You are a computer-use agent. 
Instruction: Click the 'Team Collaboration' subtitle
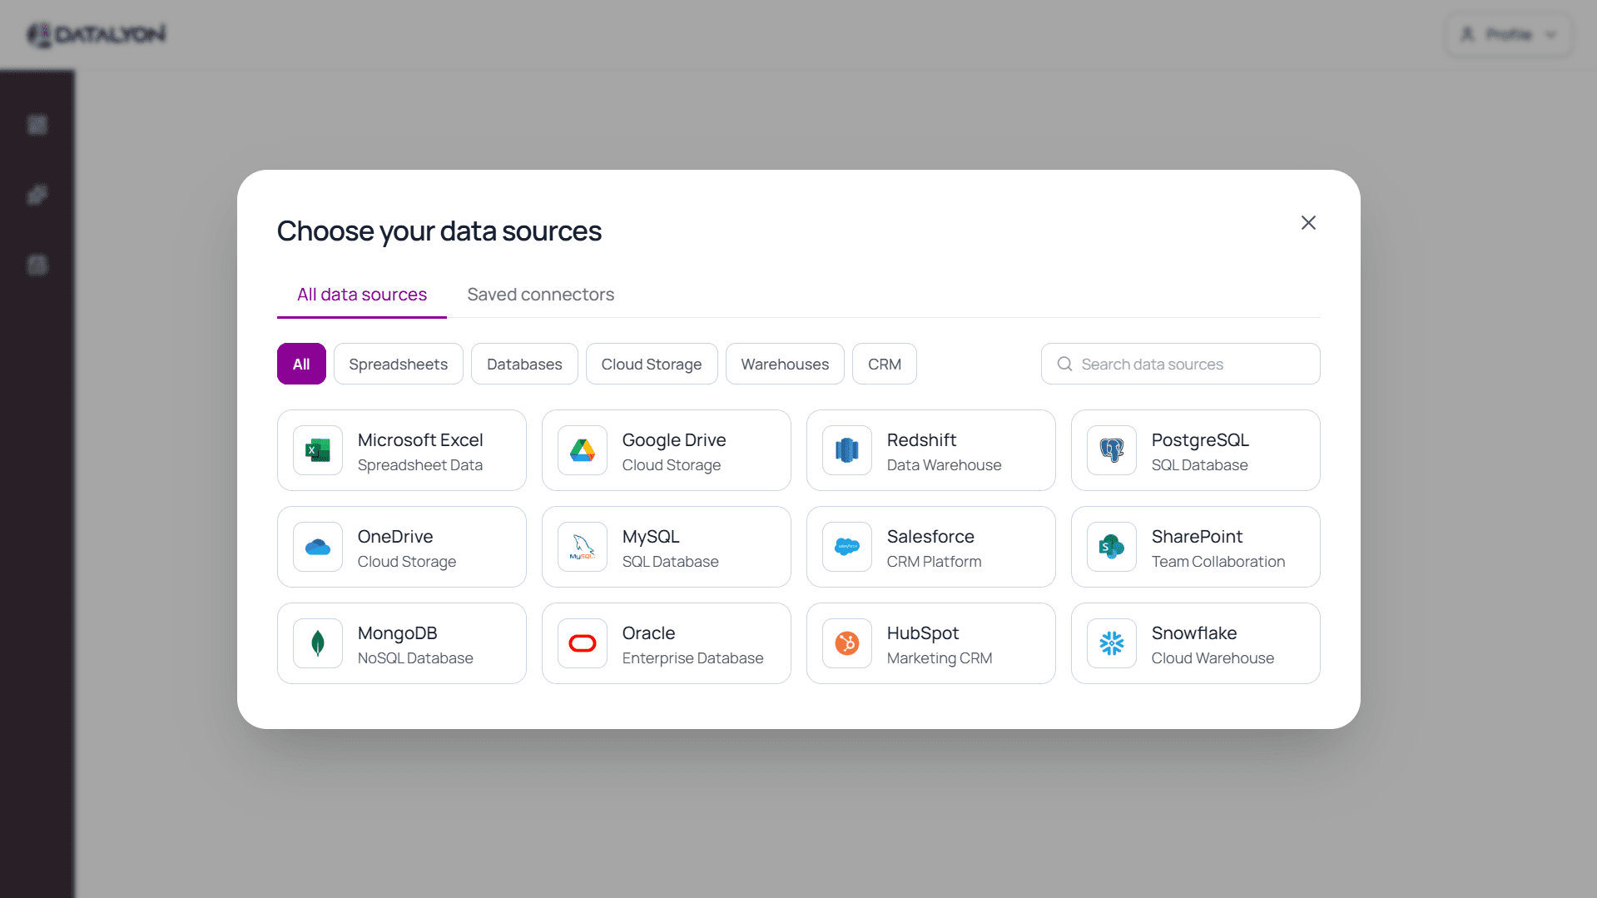tap(1218, 561)
